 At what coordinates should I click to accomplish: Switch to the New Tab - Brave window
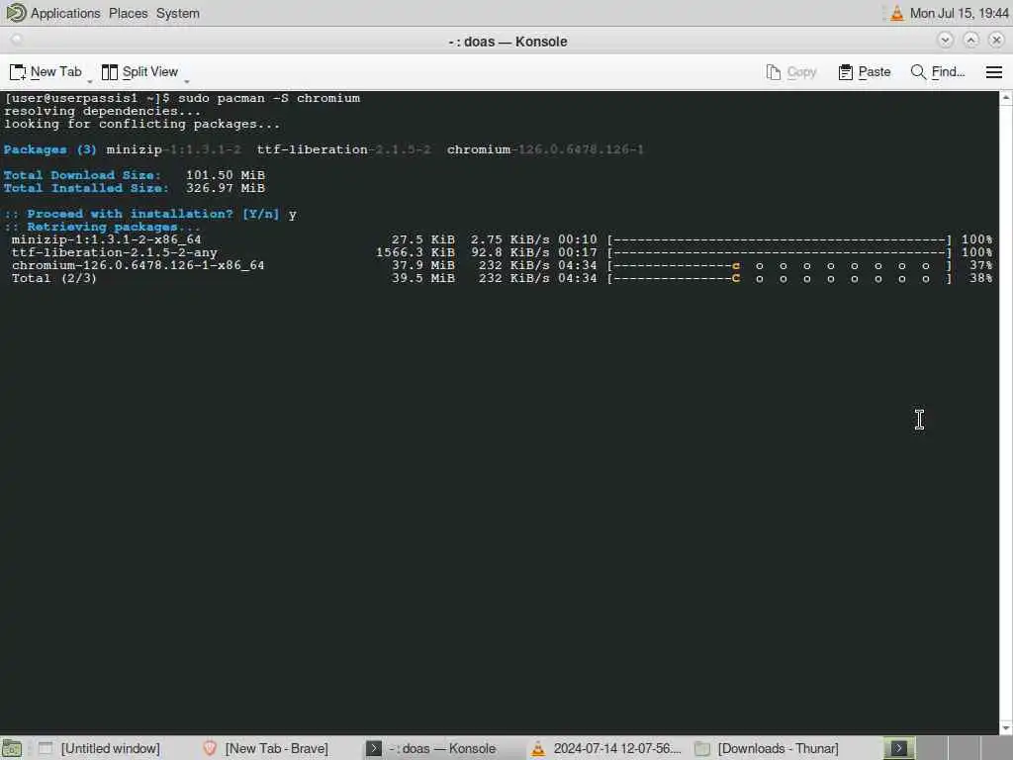265,748
